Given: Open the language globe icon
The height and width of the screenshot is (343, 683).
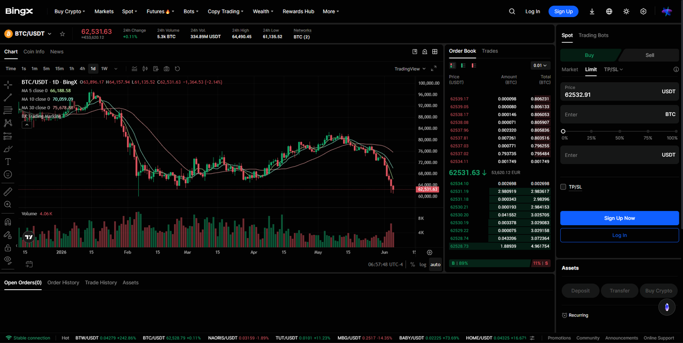Looking at the screenshot, I should 609,11.
